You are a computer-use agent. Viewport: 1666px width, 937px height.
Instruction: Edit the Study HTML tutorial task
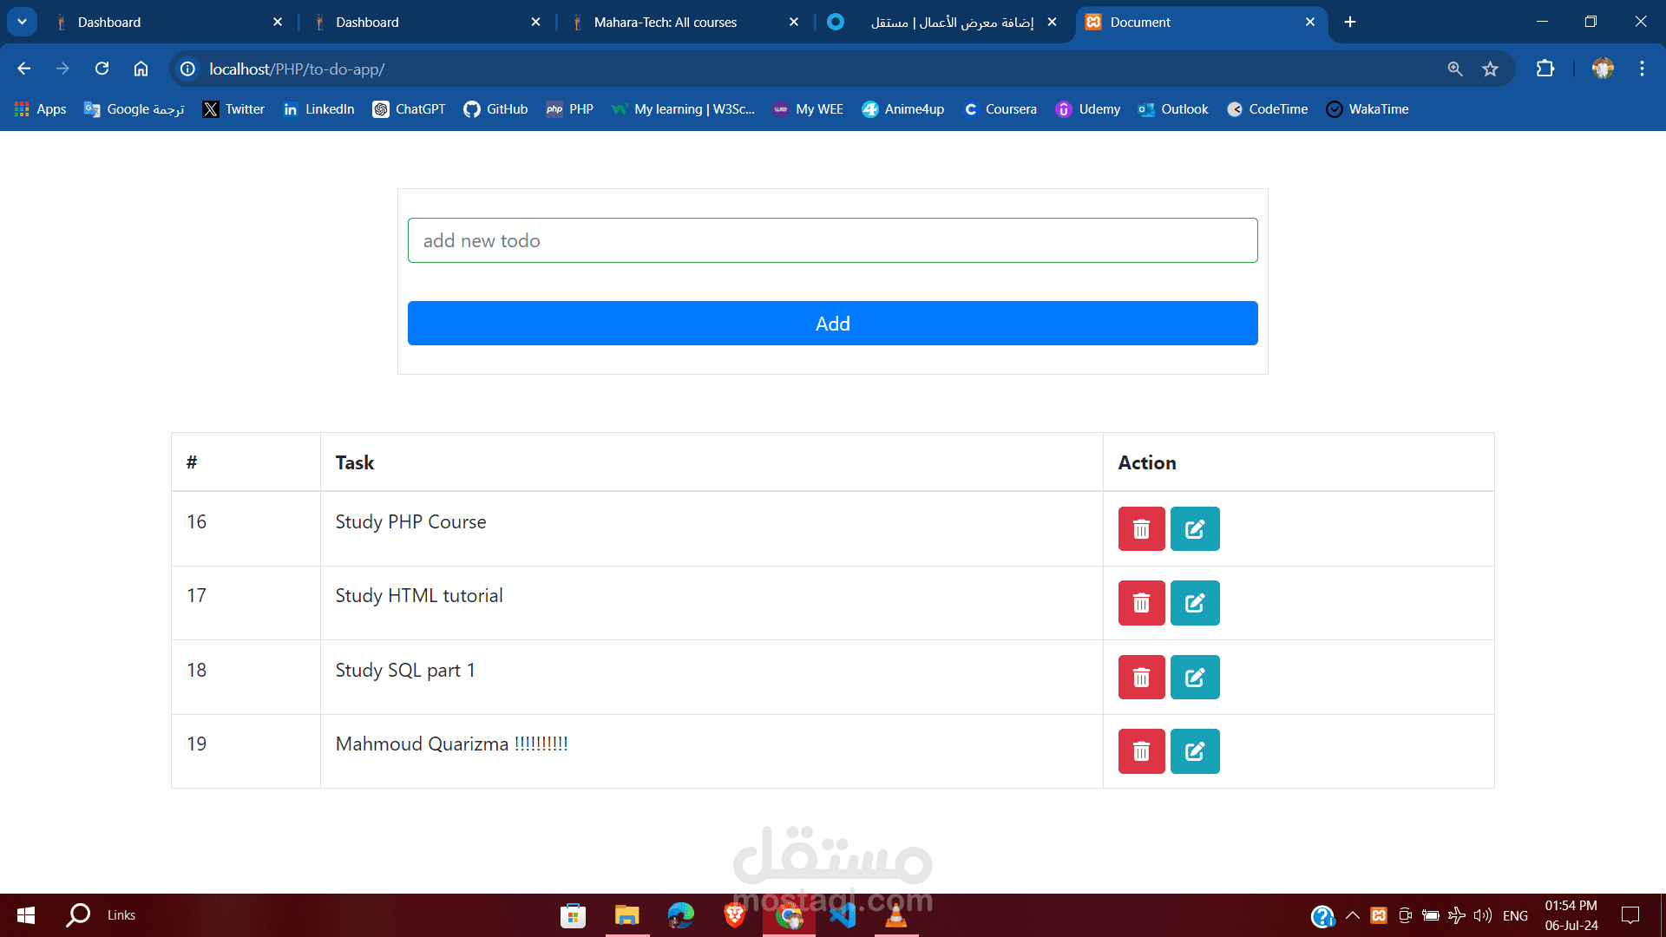[1195, 603]
